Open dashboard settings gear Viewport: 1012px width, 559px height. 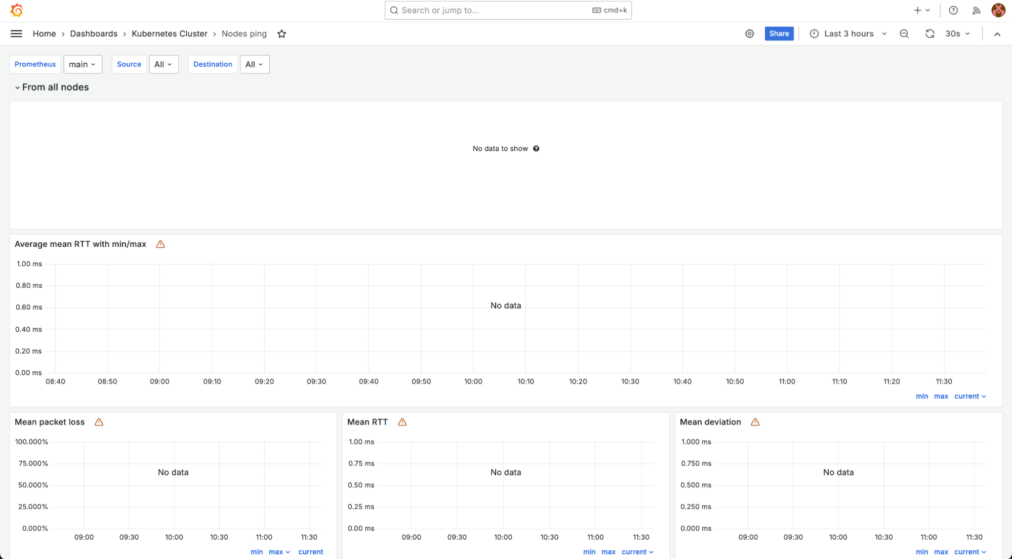click(x=749, y=33)
